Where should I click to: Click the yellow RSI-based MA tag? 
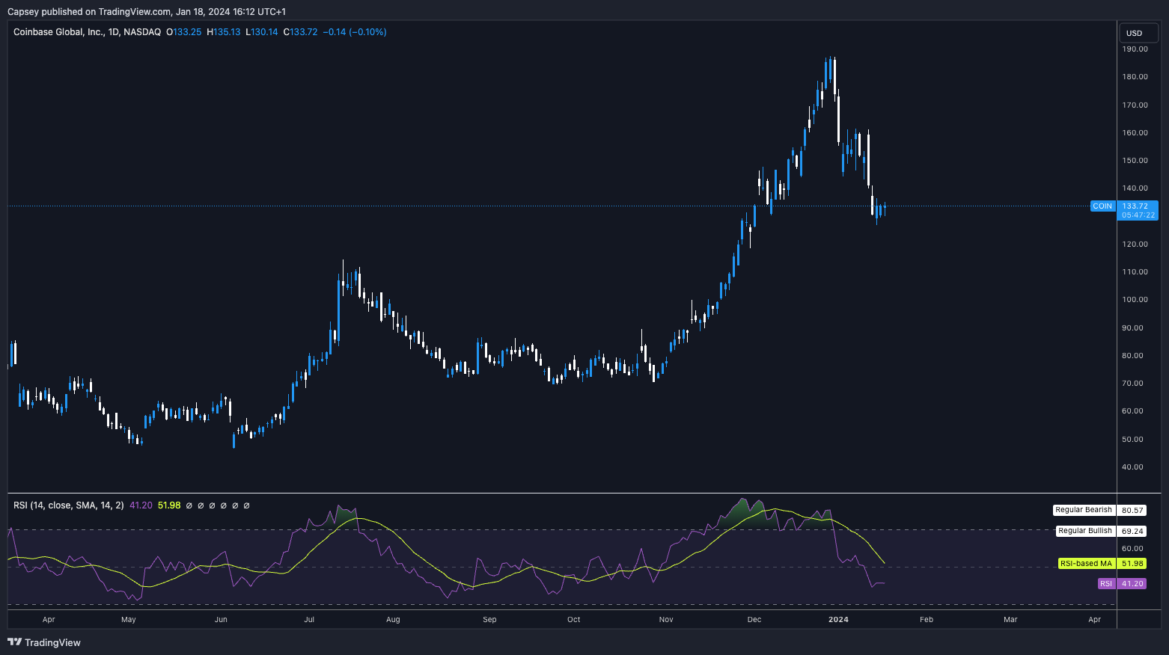pos(1086,564)
